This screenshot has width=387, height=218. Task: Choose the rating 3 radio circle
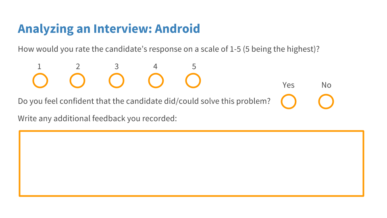tap(116, 81)
